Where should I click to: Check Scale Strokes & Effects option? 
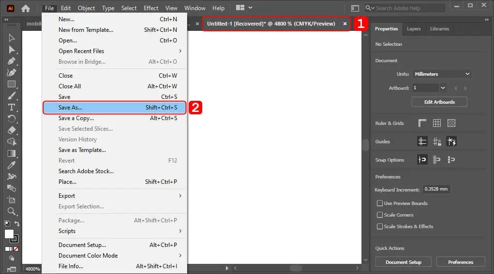click(380, 227)
